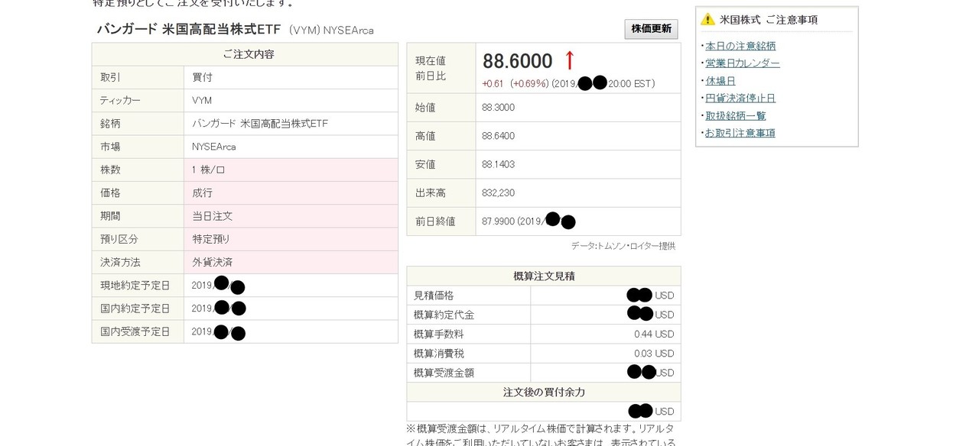Select VYM in the ティッカー row
This screenshot has height=446, width=979.
pos(202,100)
